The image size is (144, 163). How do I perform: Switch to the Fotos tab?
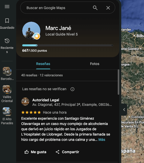pyautogui.click(x=94, y=64)
